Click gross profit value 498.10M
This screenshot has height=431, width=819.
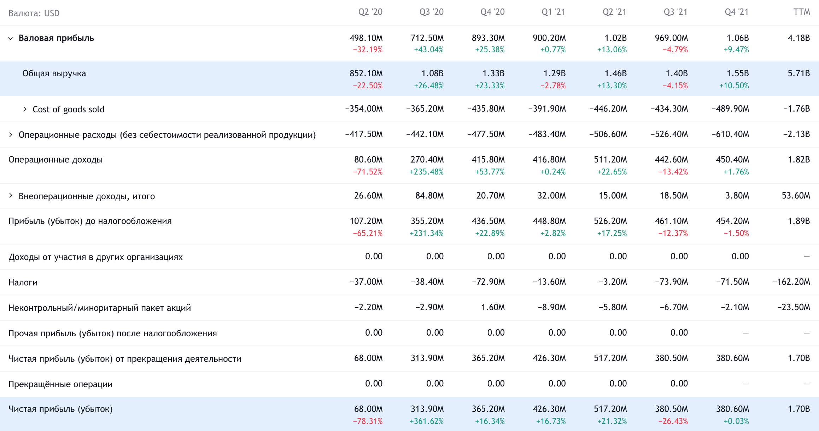click(366, 38)
